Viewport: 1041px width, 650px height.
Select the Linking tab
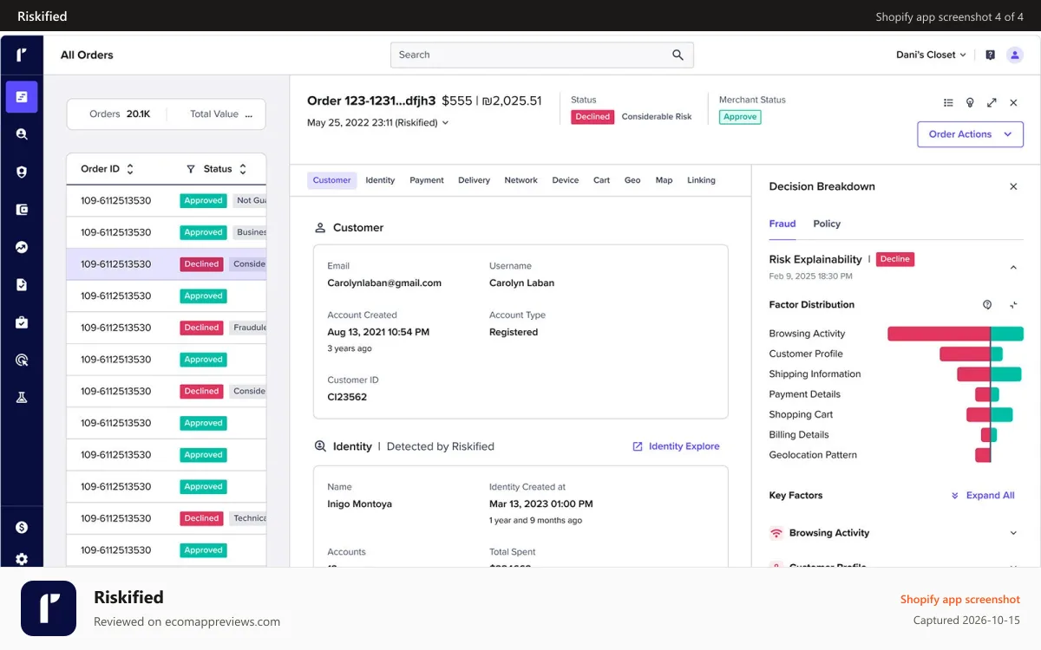coord(701,180)
